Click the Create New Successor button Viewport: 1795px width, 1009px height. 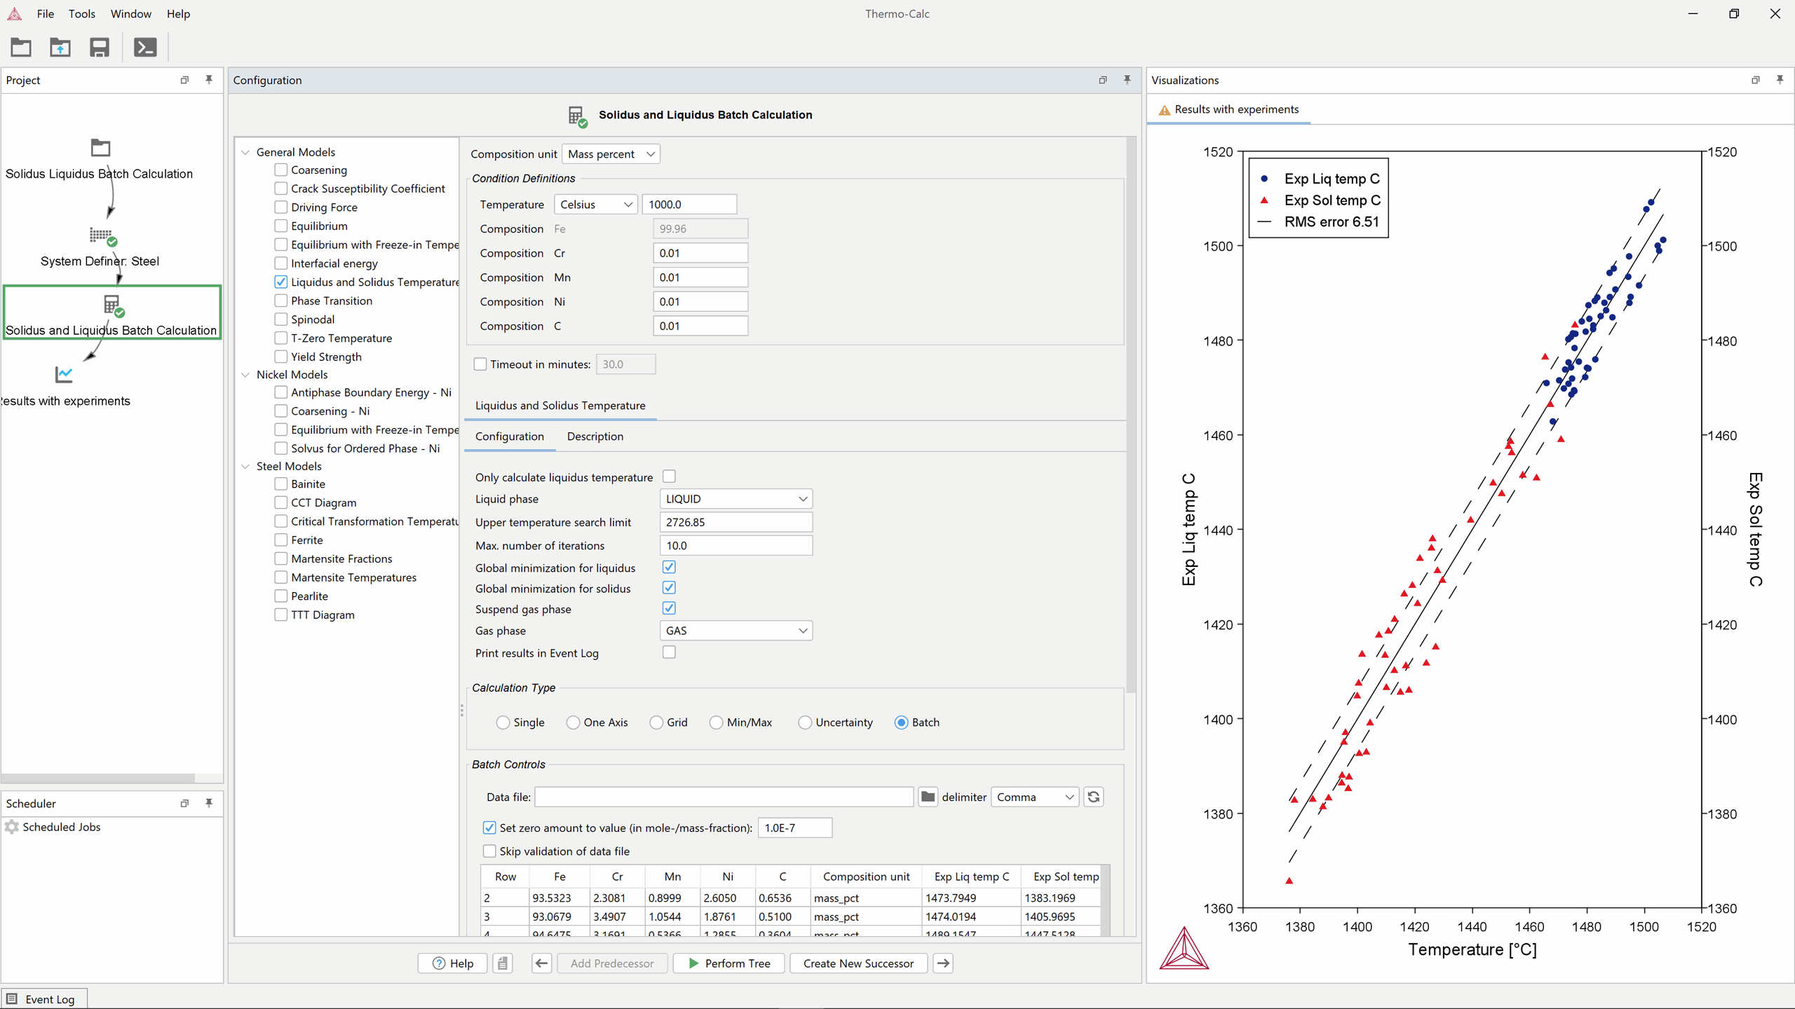[x=858, y=963]
